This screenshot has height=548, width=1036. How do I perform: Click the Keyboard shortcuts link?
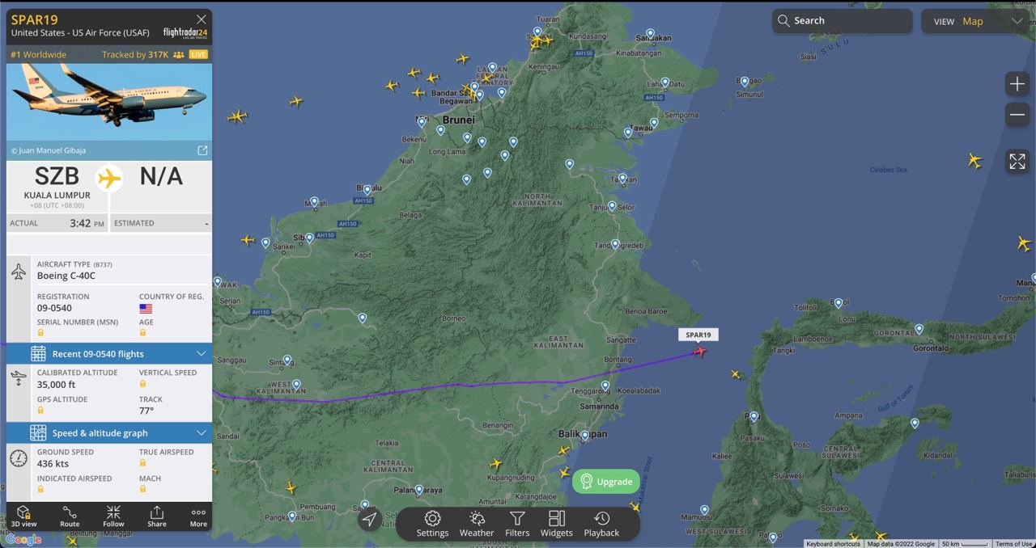tap(833, 544)
